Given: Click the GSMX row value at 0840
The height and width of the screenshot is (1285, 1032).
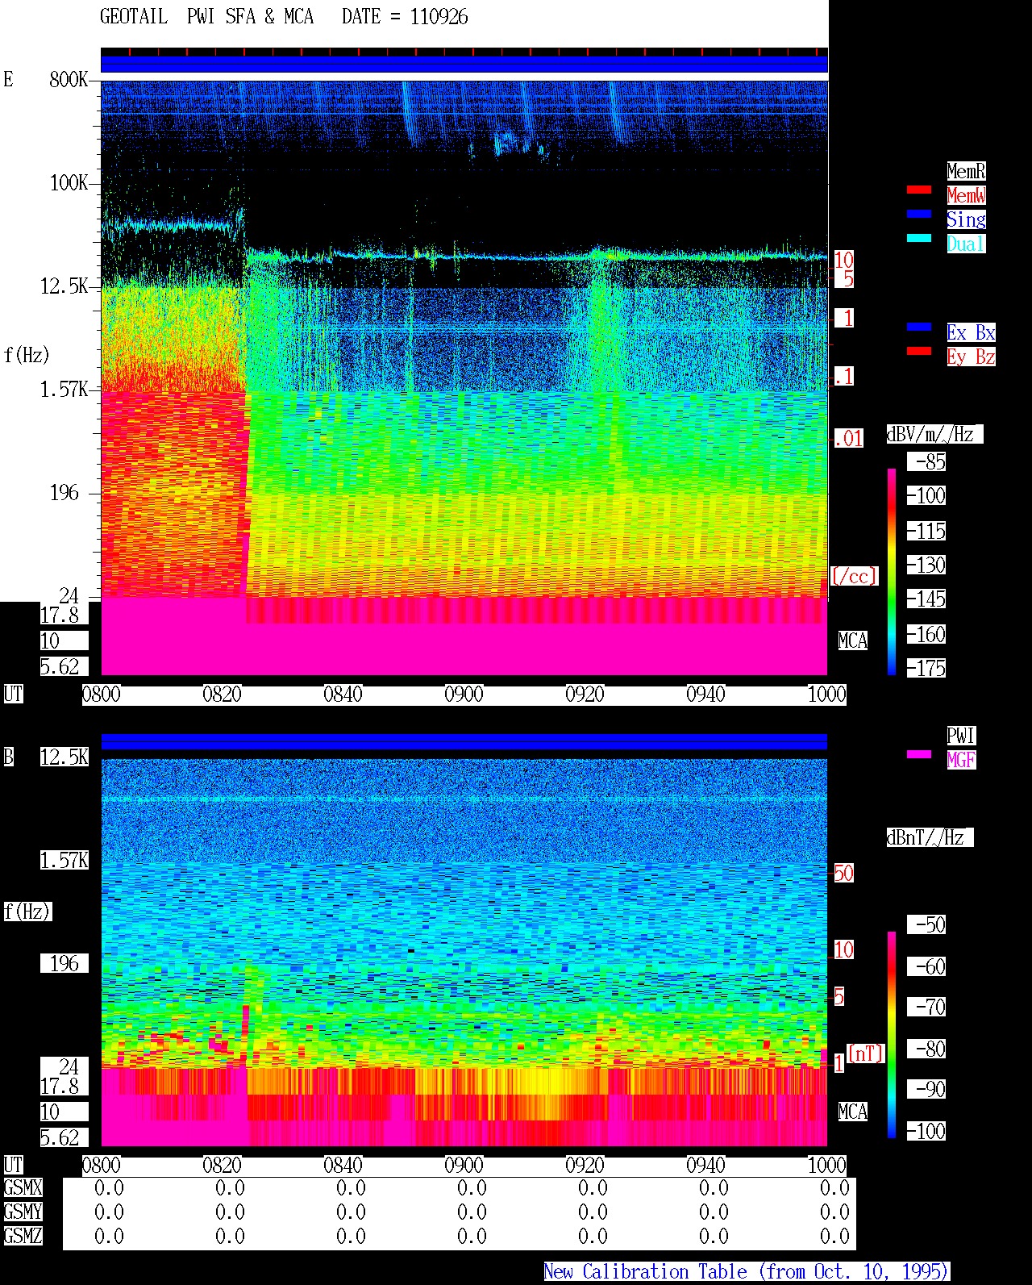Looking at the screenshot, I should [x=351, y=1188].
